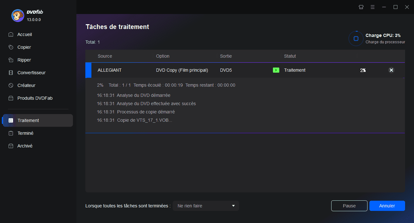Remove the ALLEGIANT task with X
This screenshot has height=223, width=414.
[x=391, y=70]
